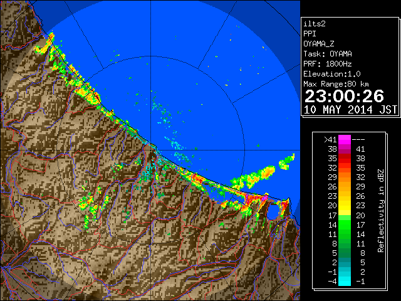Click the '-4' legend label
401x301 pixels.
[332, 282]
